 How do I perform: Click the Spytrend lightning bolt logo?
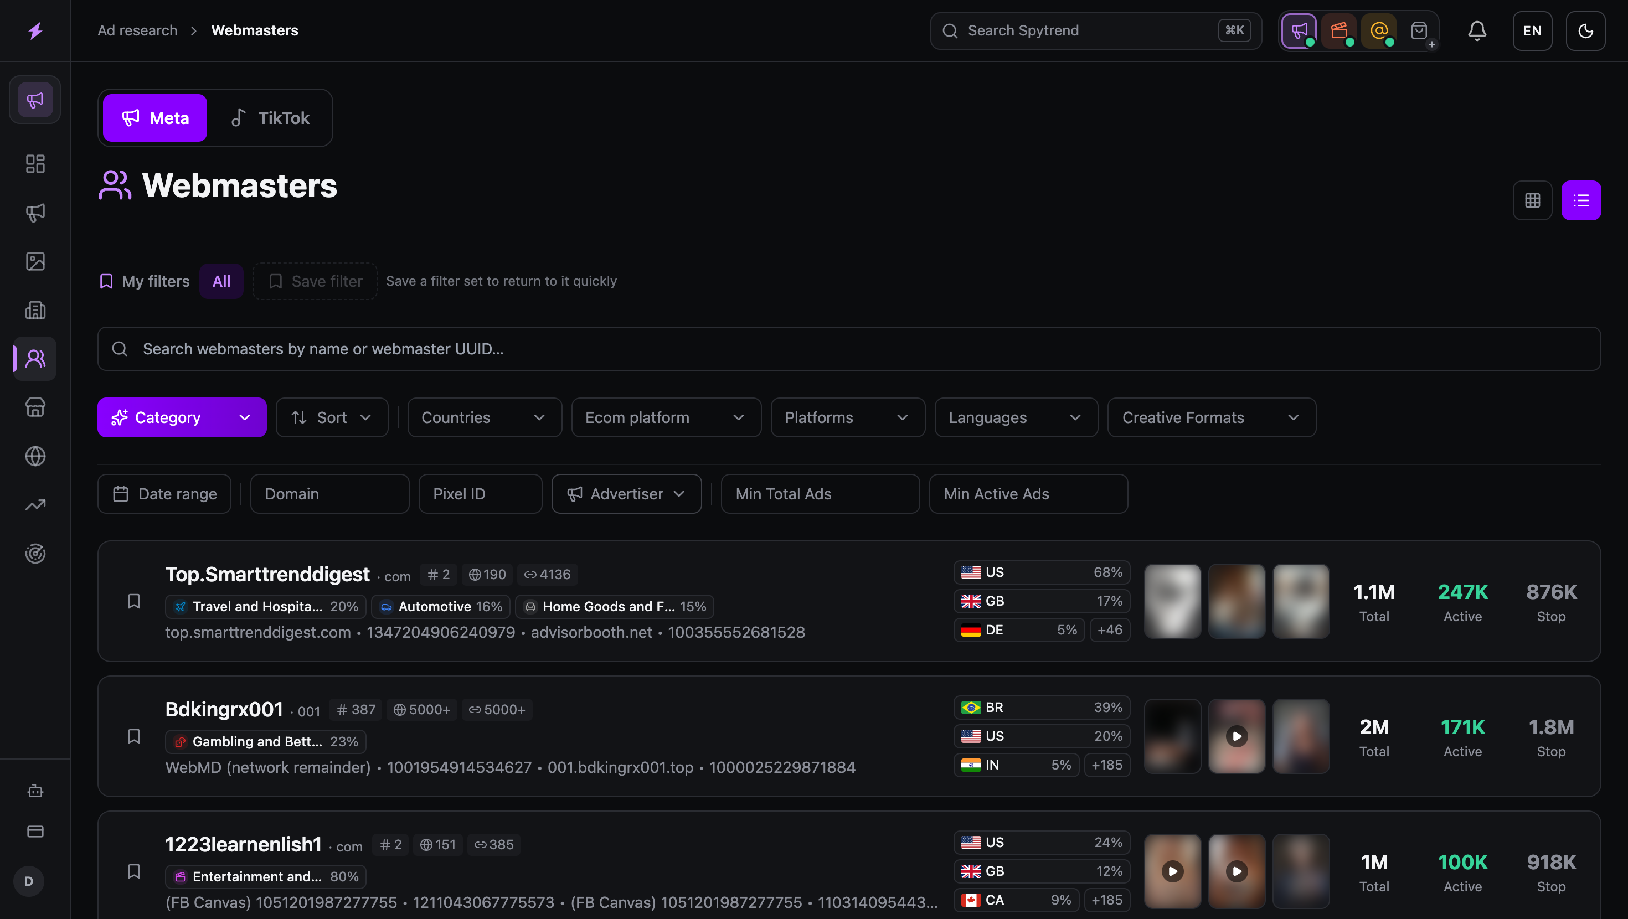pos(35,30)
